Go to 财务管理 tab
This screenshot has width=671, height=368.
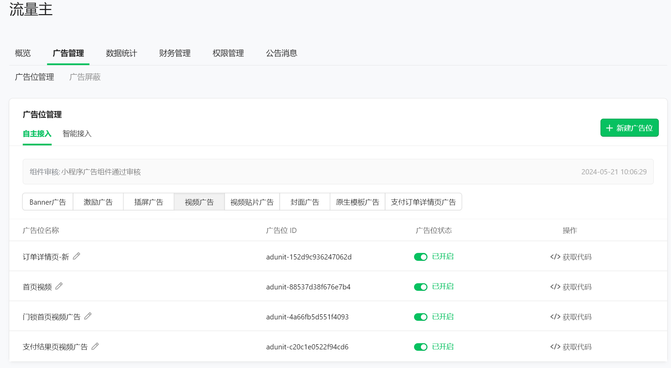[175, 53]
